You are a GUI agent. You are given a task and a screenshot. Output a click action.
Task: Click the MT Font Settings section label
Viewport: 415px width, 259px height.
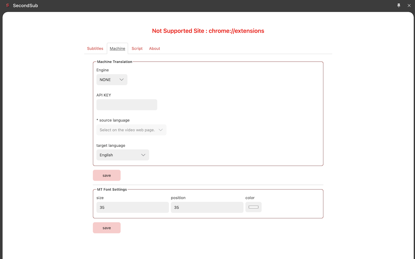tap(112, 189)
